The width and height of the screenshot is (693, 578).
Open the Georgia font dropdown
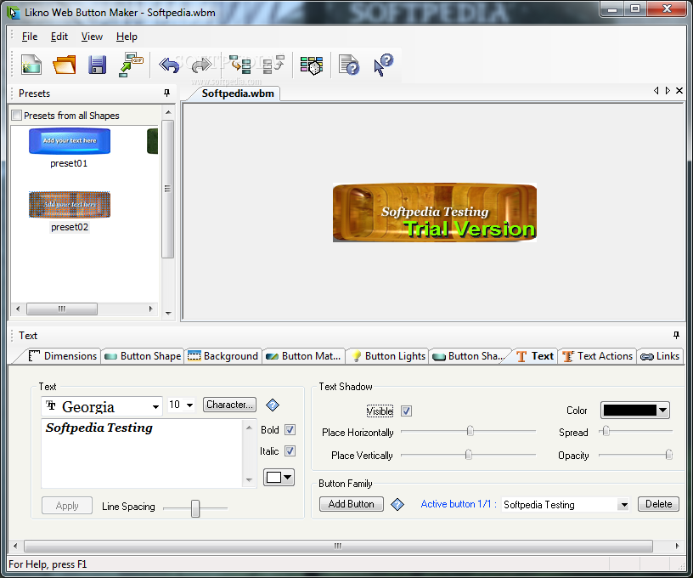pyautogui.click(x=155, y=406)
